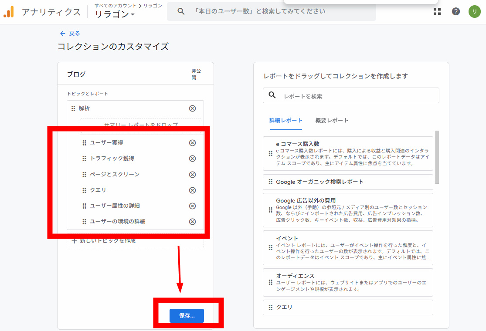Remove the 解析 topic with X icon
Image resolution: width=486 pixels, height=331 pixels.
click(192, 108)
